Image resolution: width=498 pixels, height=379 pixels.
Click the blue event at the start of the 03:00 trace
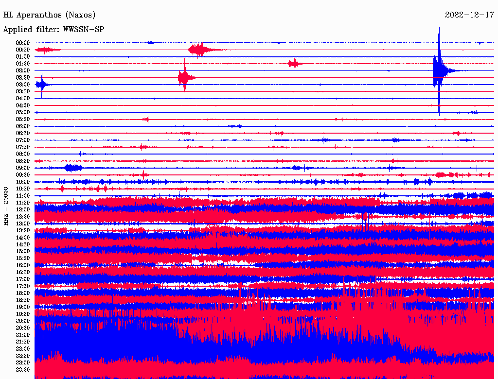[x=41, y=85]
